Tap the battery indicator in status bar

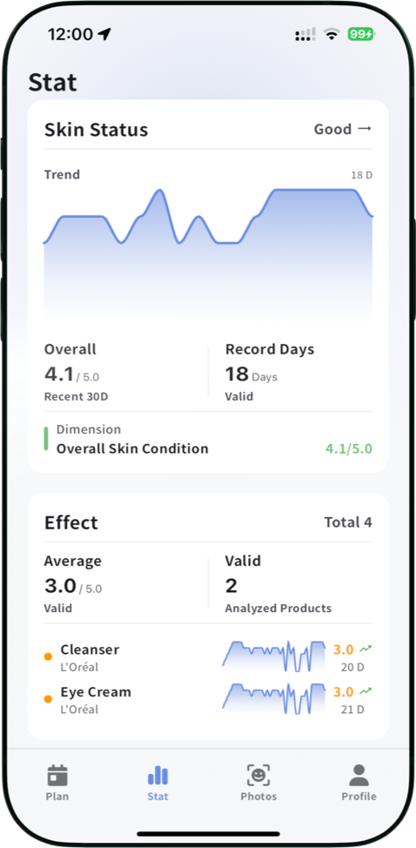point(361,35)
